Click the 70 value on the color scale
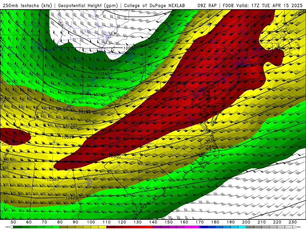306x229 pixels. click(44, 222)
